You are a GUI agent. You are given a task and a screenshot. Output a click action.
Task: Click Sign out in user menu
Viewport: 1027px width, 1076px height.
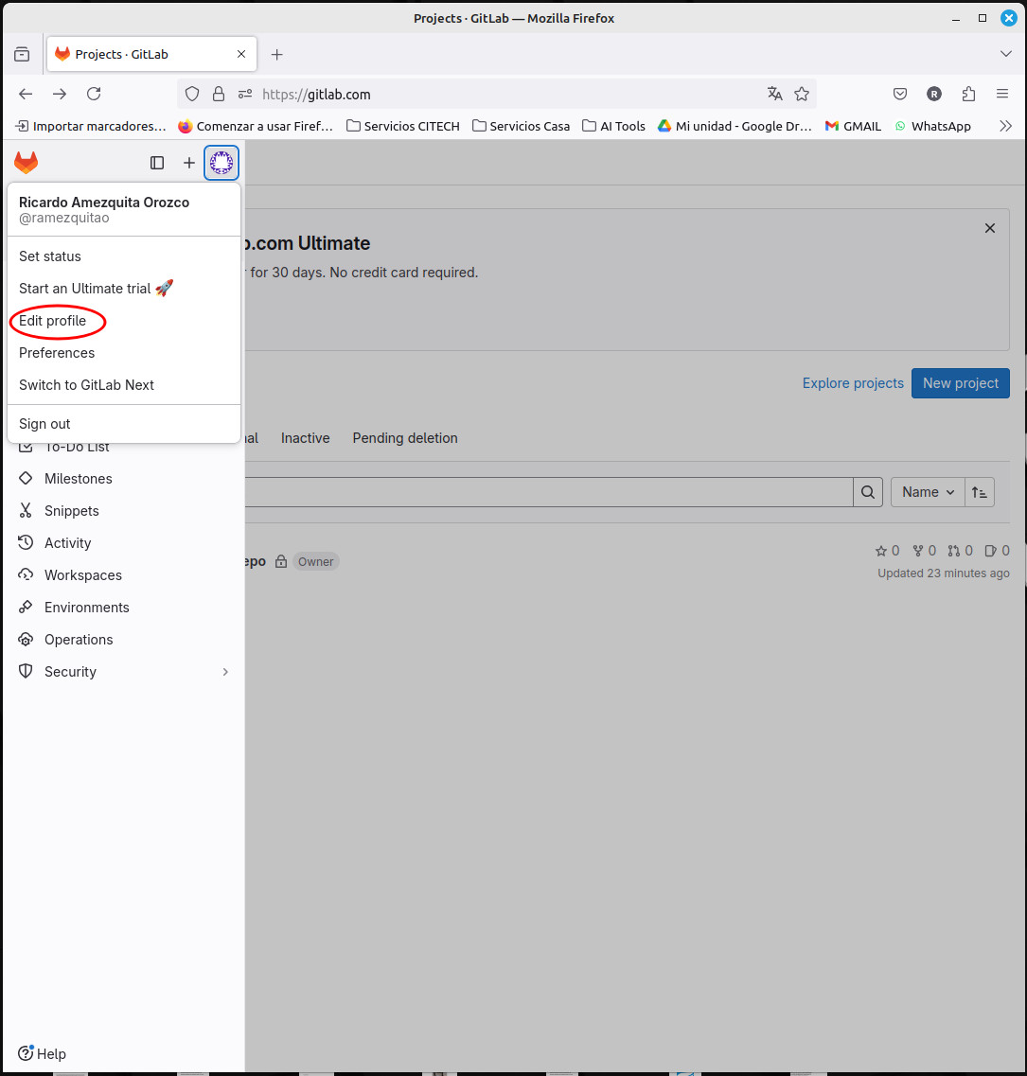44,424
